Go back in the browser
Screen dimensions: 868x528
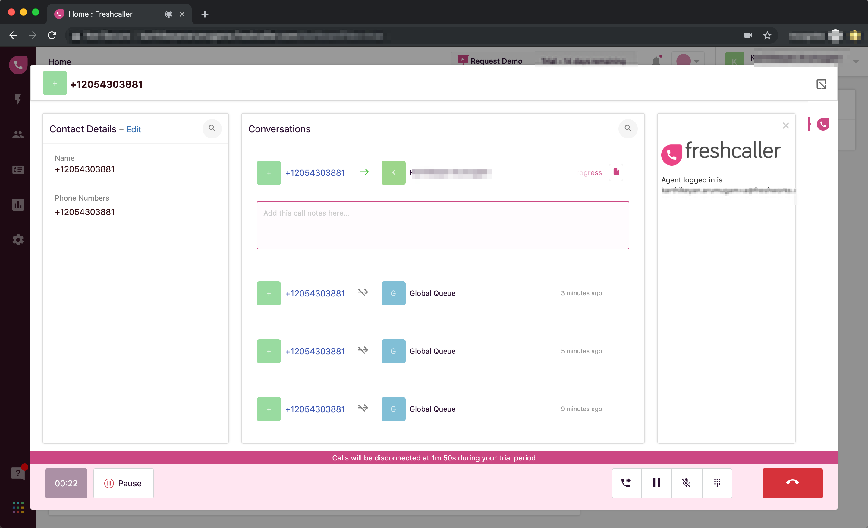pyautogui.click(x=13, y=35)
